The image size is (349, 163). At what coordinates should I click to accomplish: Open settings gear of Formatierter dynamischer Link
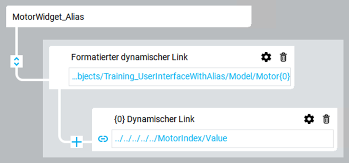[x=266, y=58]
